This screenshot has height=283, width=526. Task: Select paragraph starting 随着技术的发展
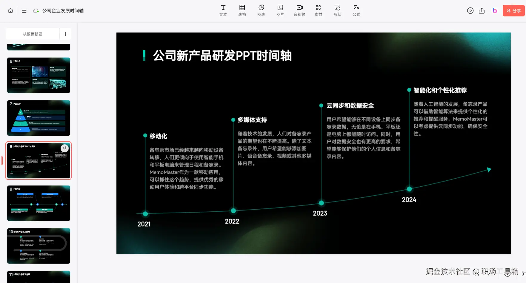(275, 149)
